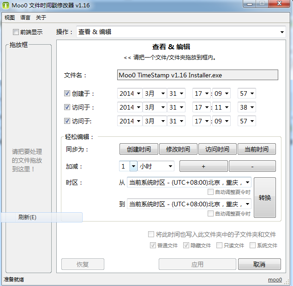Click the 拖放框 drop area
293x286 pixels.
click(x=29, y=158)
